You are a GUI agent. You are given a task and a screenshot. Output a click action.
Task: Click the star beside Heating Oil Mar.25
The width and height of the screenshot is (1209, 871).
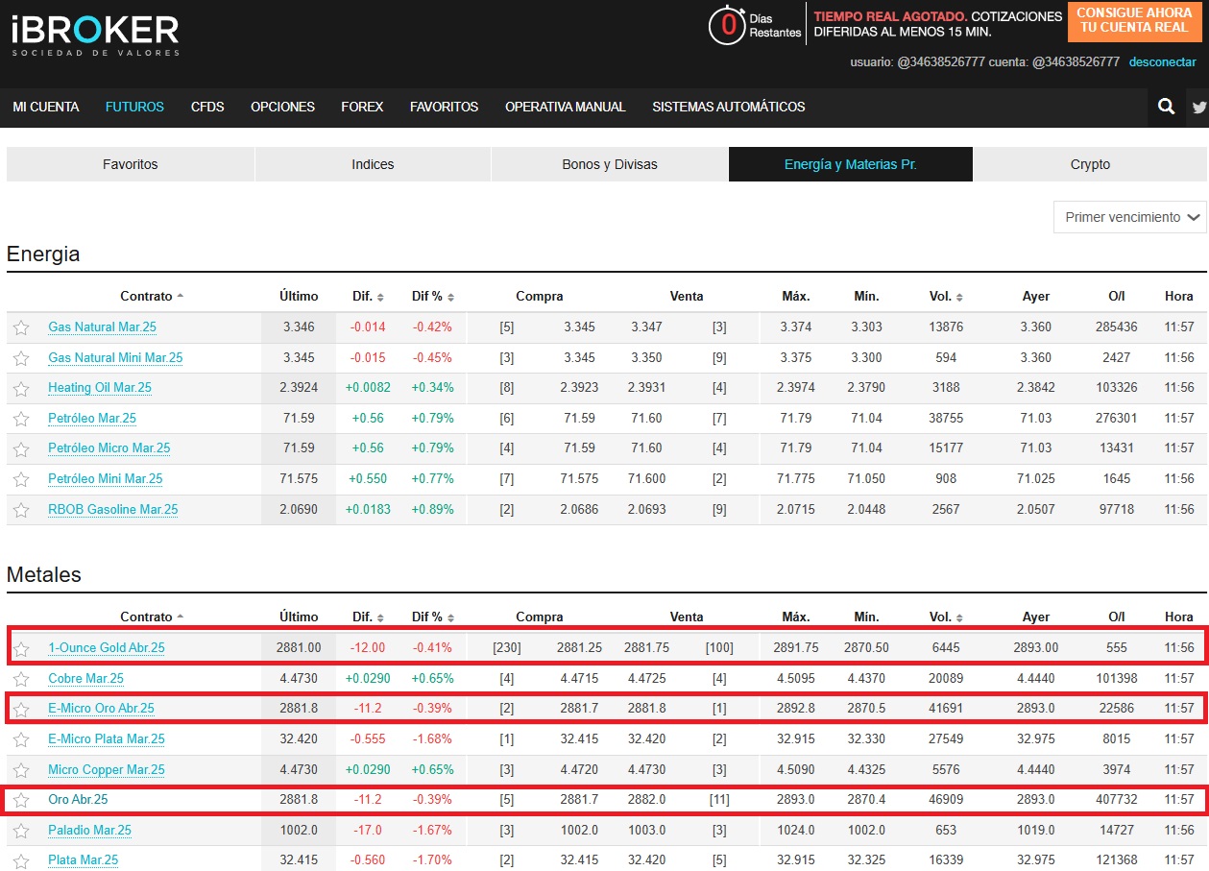point(21,387)
